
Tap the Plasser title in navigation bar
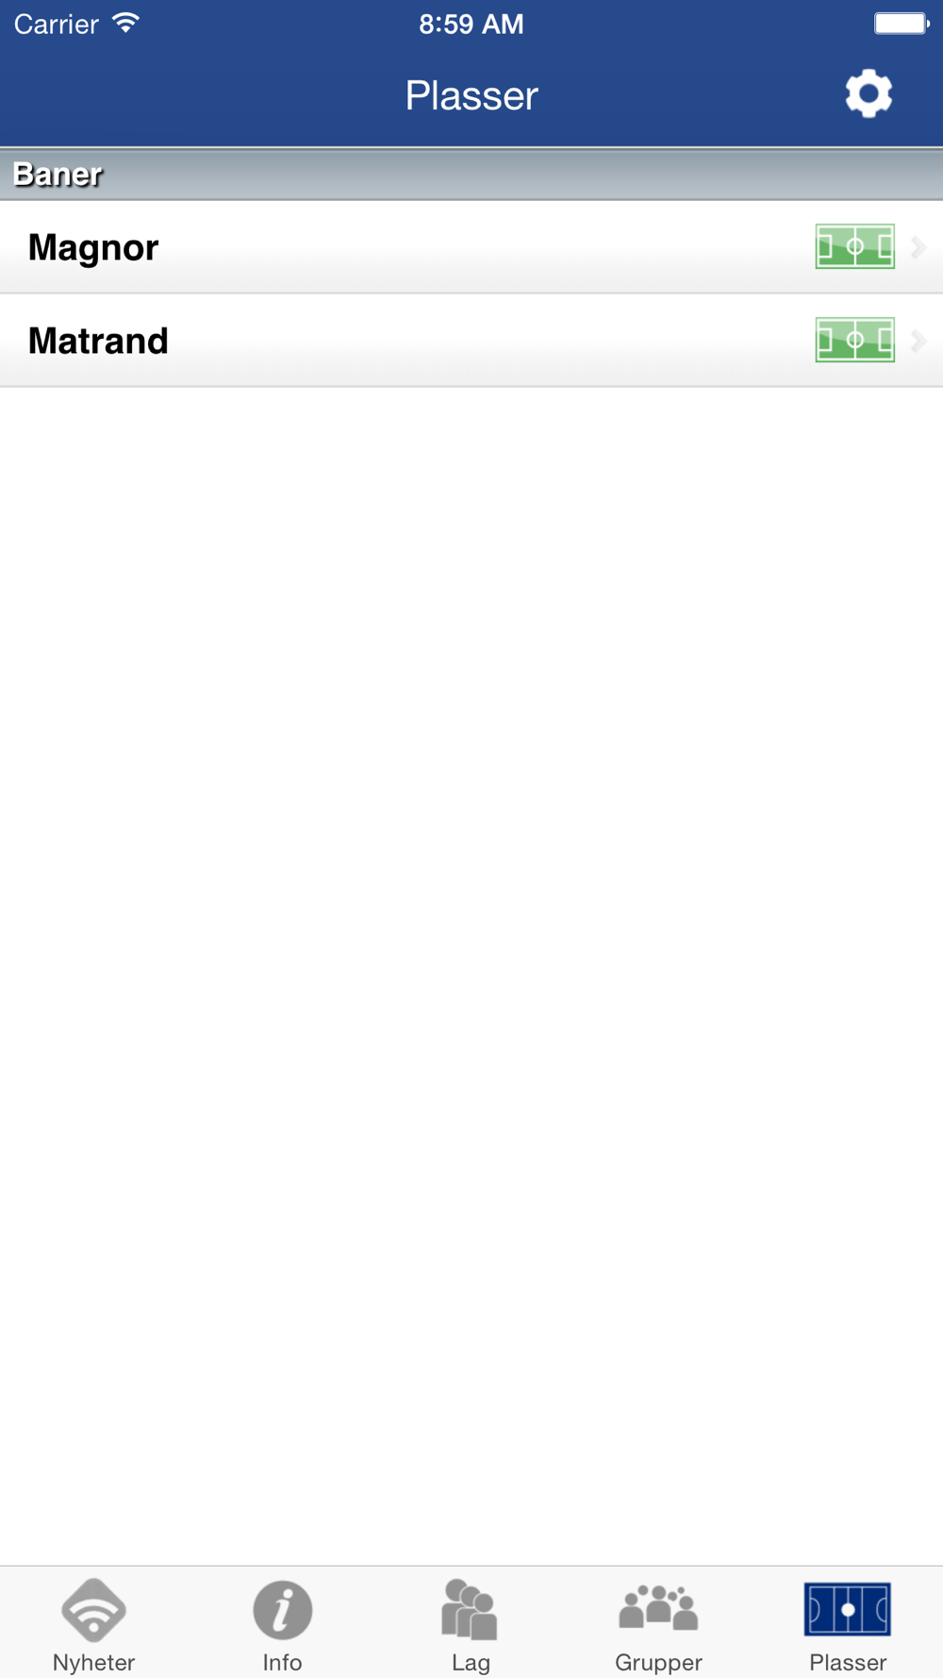click(471, 95)
